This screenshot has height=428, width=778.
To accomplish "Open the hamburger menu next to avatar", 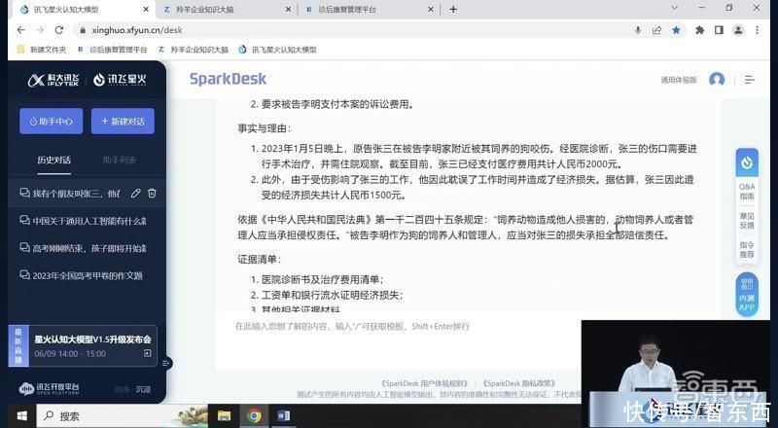I will coord(749,80).
